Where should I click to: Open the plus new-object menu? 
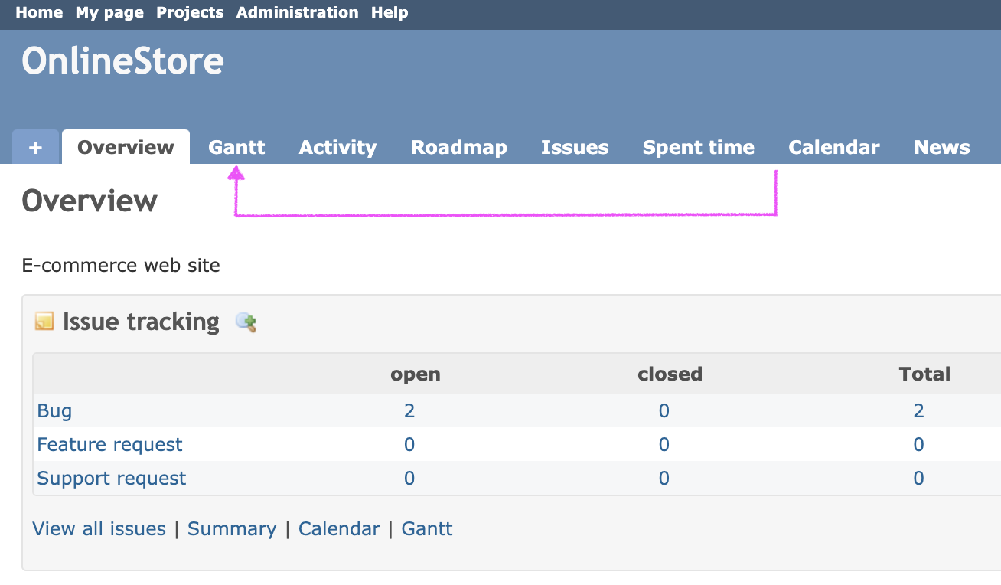pos(35,147)
